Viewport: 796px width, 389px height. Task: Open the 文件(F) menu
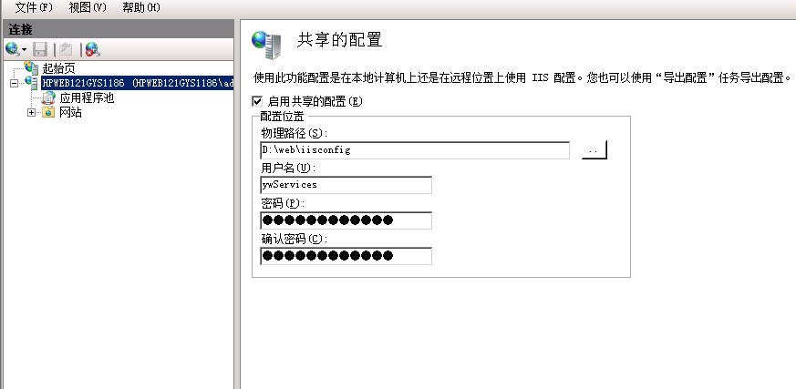tap(34, 7)
